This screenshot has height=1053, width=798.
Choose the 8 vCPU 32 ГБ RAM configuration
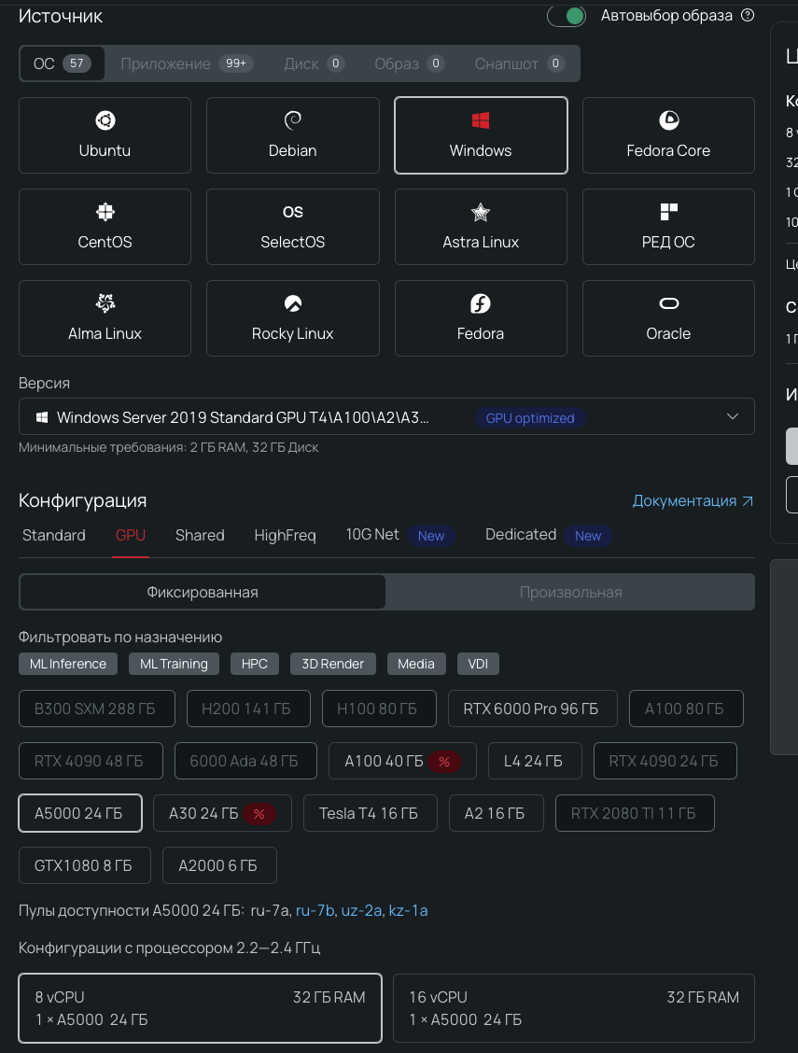coord(200,1008)
